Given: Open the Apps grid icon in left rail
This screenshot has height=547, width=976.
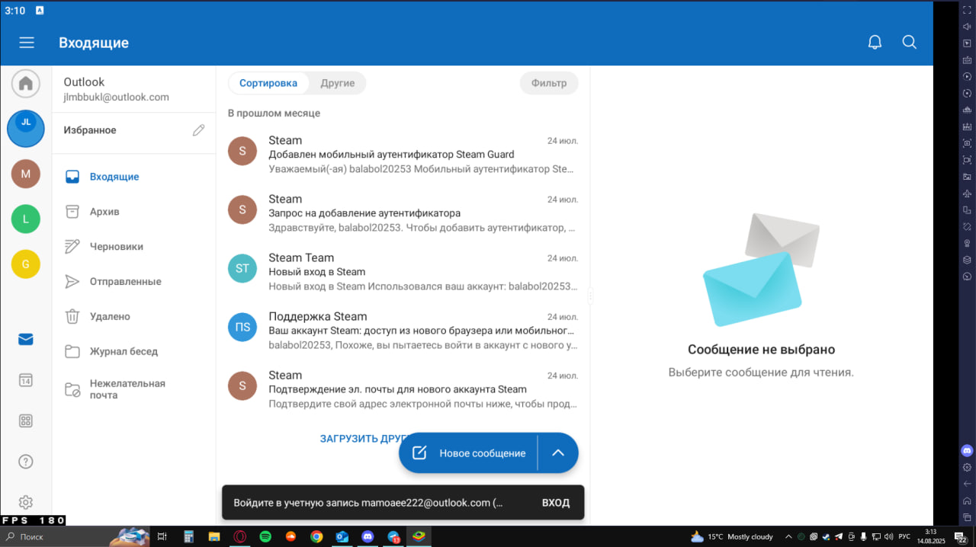Looking at the screenshot, I should click(26, 421).
